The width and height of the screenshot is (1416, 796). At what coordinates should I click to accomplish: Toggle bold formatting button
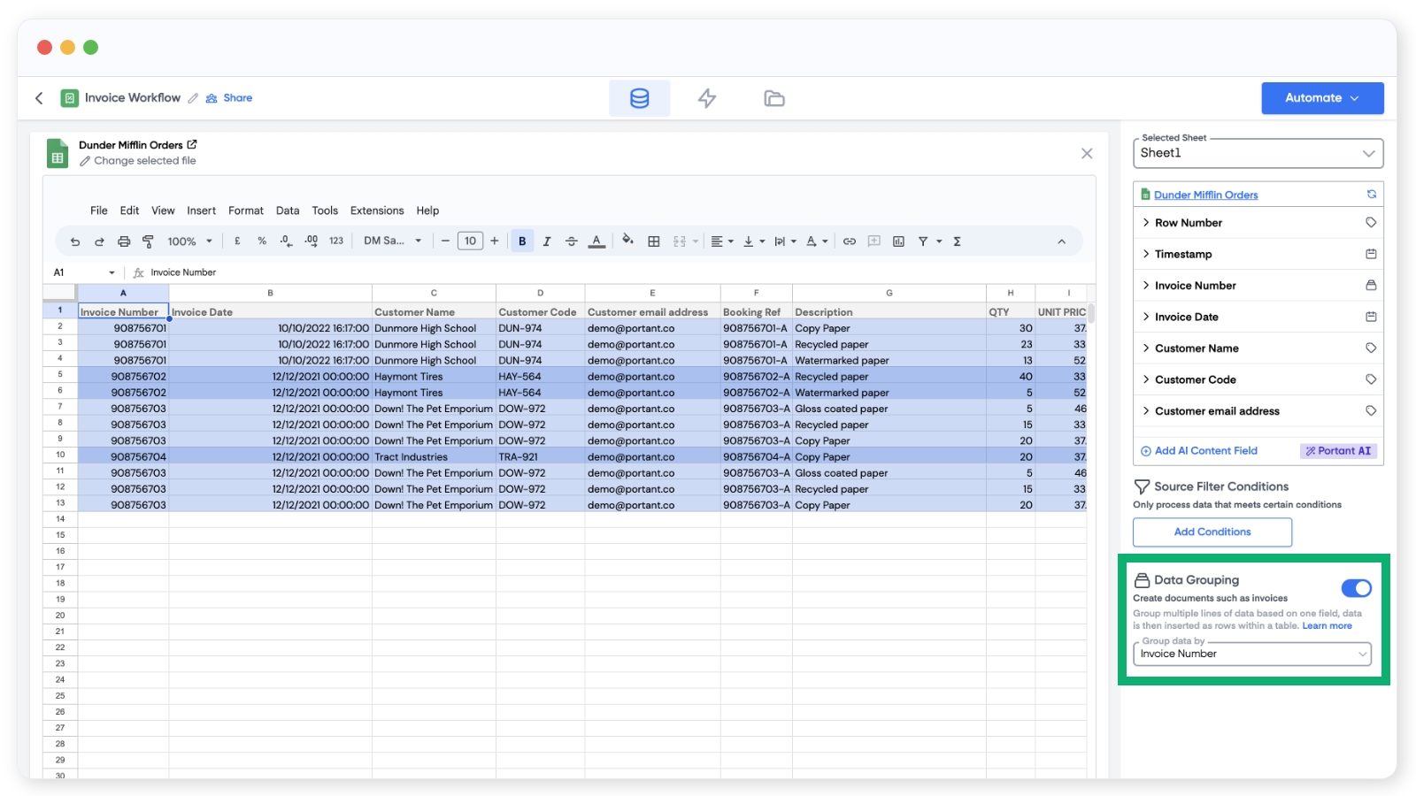tap(522, 241)
